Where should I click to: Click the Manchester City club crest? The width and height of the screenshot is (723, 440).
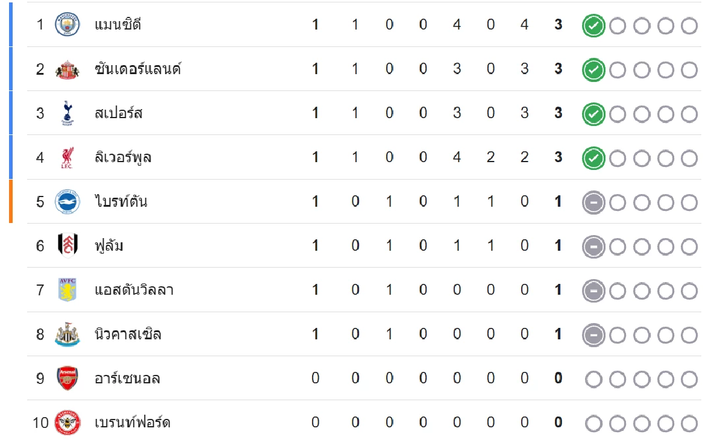click(67, 25)
